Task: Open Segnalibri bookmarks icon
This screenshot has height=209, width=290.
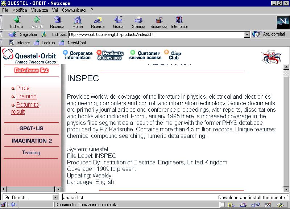Action: point(12,34)
